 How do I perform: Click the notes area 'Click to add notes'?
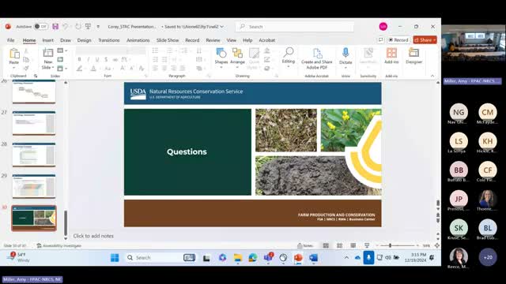[93, 236]
